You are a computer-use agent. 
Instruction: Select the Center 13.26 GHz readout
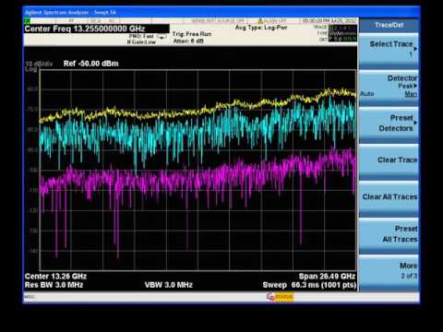[55, 276]
